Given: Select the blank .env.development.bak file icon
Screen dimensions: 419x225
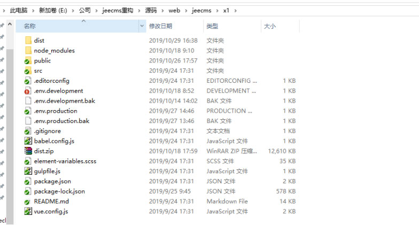Looking at the screenshot, I should coord(28,101).
